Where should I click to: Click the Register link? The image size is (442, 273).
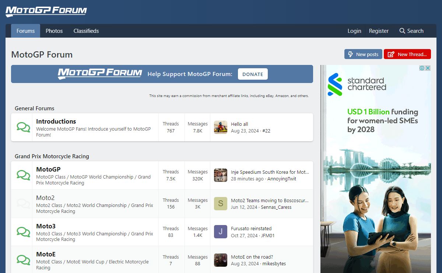(379, 31)
